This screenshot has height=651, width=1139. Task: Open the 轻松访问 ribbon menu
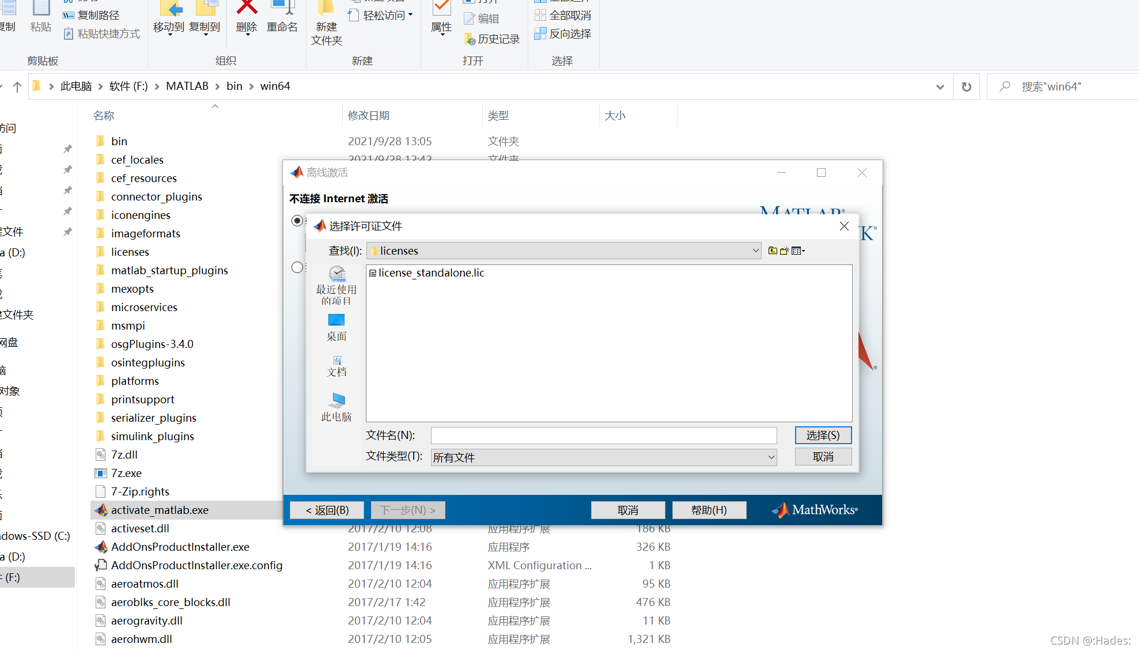pyautogui.click(x=381, y=14)
